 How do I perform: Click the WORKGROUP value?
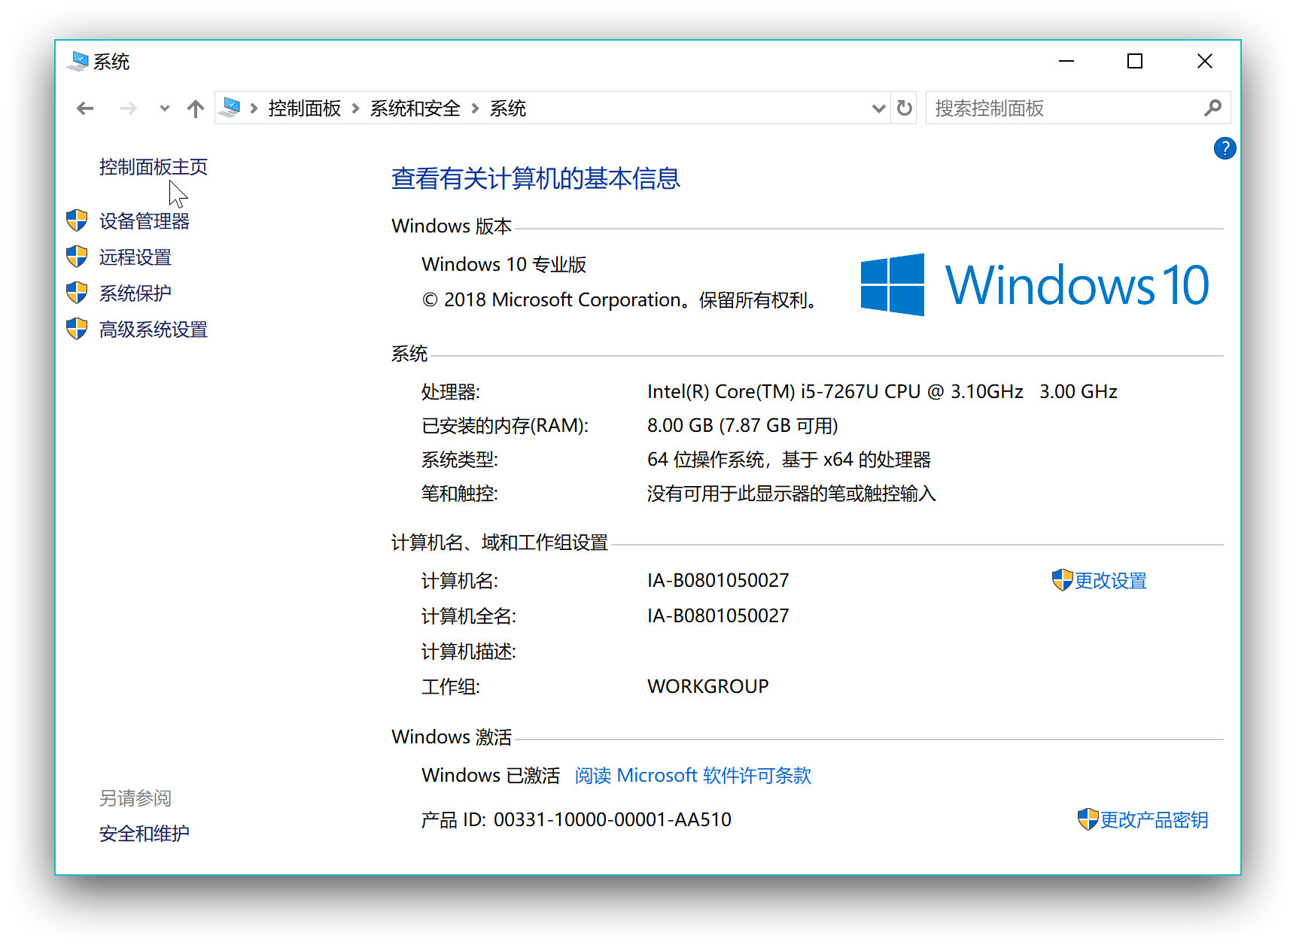coord(708,687)
